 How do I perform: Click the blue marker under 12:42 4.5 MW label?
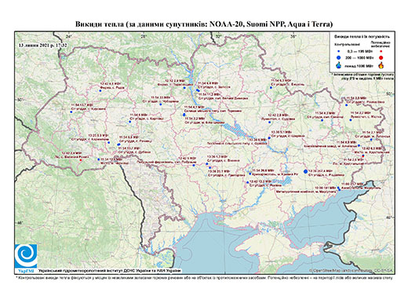pos(100,91)
